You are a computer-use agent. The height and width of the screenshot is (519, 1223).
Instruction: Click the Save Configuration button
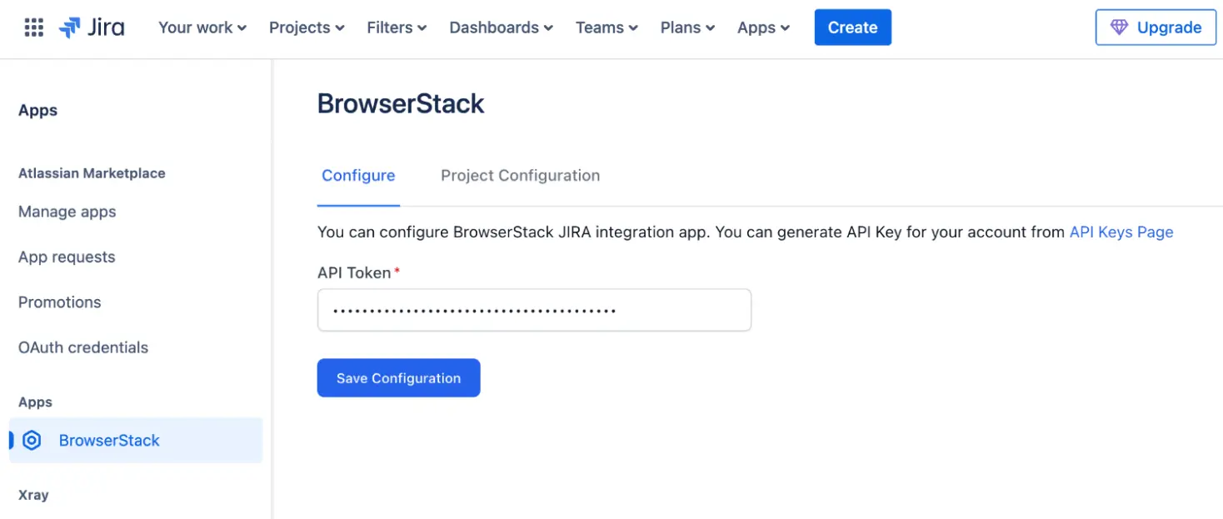398,377
